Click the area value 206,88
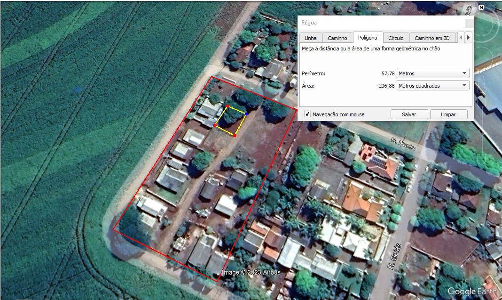502x300 pixels. click(386, 86)
